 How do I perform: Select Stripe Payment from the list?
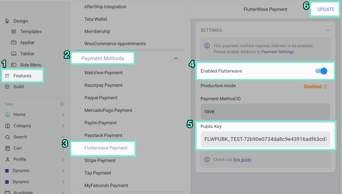pos(100,161)
